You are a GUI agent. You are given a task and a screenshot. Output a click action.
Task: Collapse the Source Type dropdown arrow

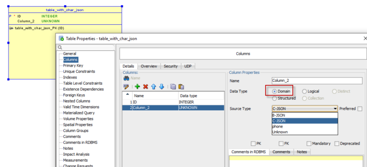(335, 109)
